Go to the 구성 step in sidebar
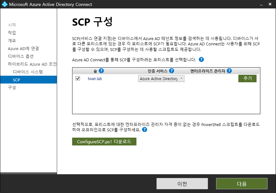276x193 pixels. (12, 88)
